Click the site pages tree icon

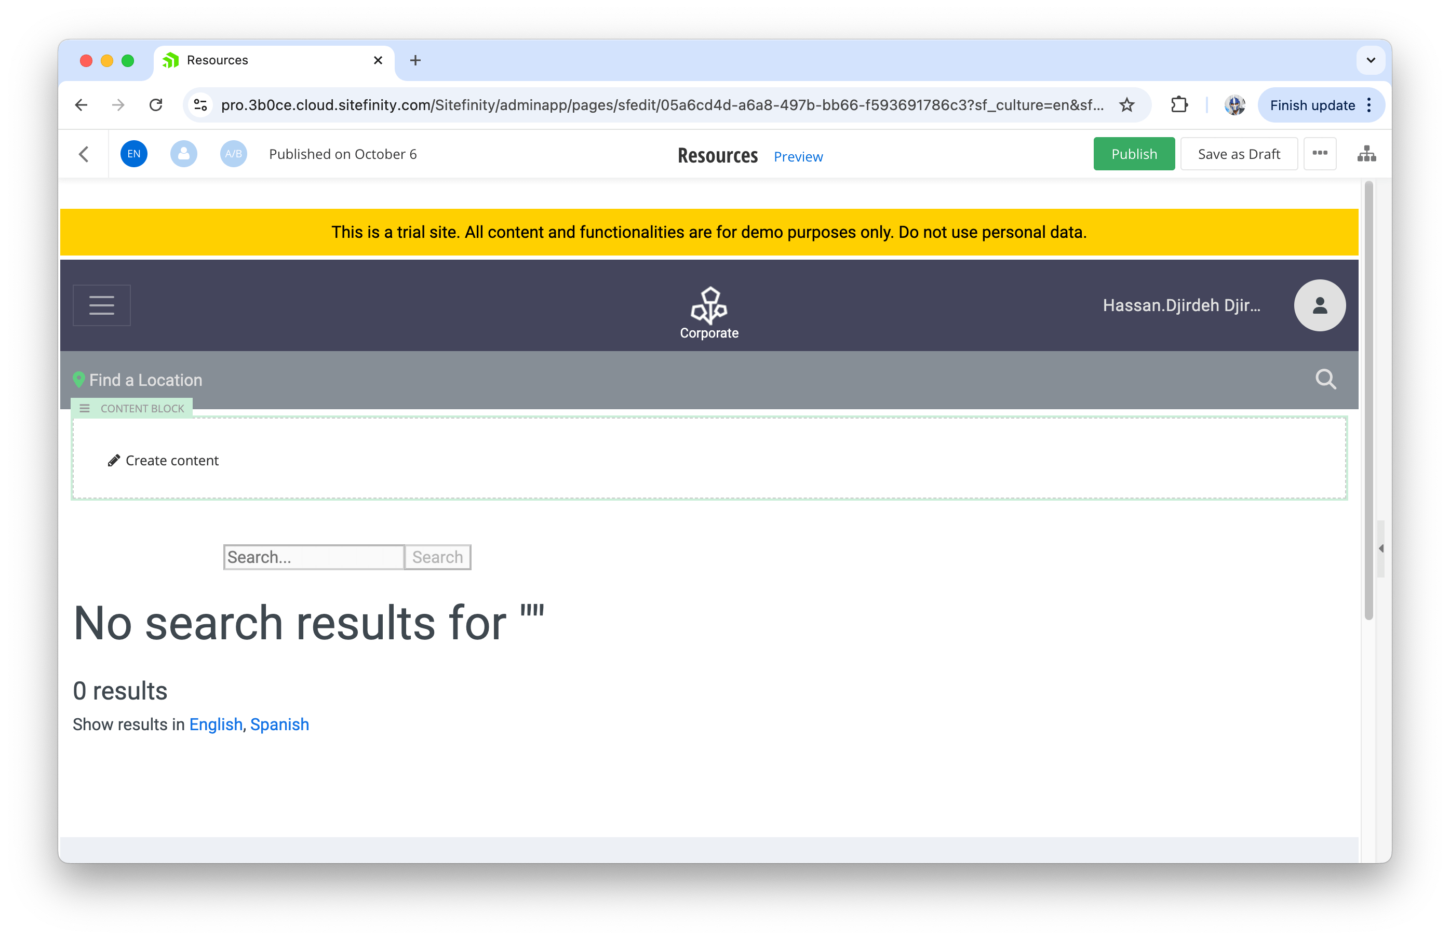click(1366, 153)
